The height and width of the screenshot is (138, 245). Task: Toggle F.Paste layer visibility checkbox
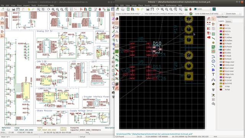point(224,43)
